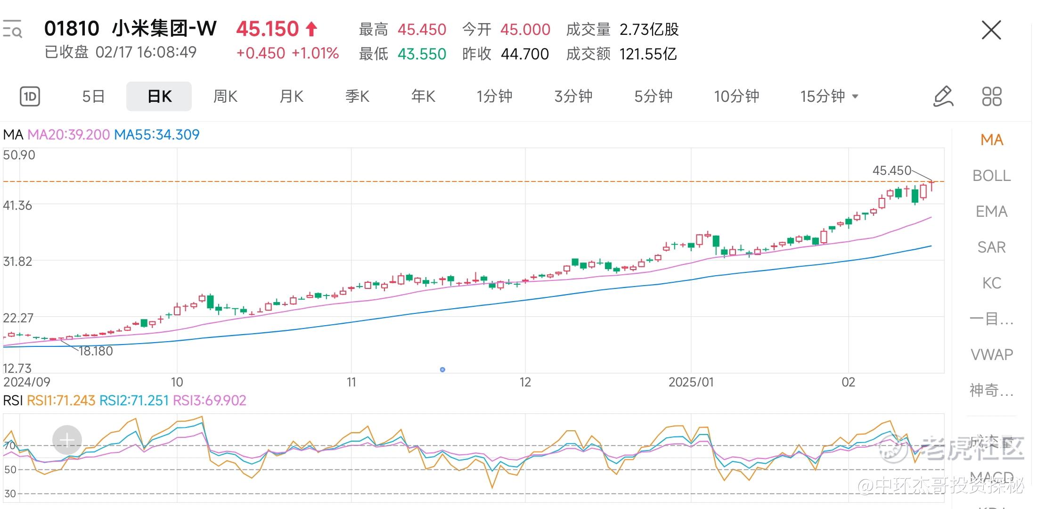Click the blue dot marker on time axis
Image resolution: width=1045 pixels, height=509 pixels.
[x=442, y=369]
